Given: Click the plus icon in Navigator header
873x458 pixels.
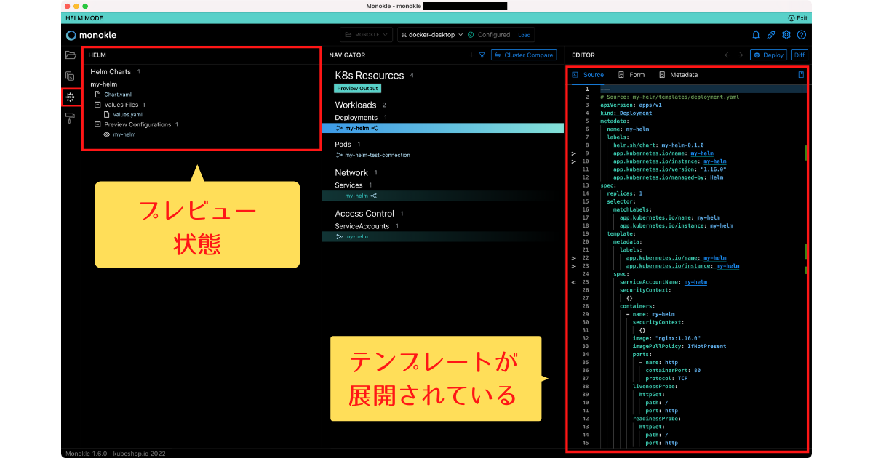Looking at the screenshot, I should [471, 55].
